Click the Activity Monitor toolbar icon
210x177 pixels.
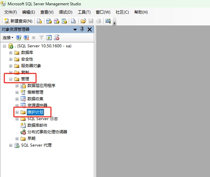[108, 21]
